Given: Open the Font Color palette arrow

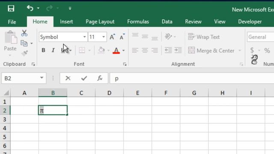Looking at the screenshot, I should pyautogui.click(x=124, y=50).
